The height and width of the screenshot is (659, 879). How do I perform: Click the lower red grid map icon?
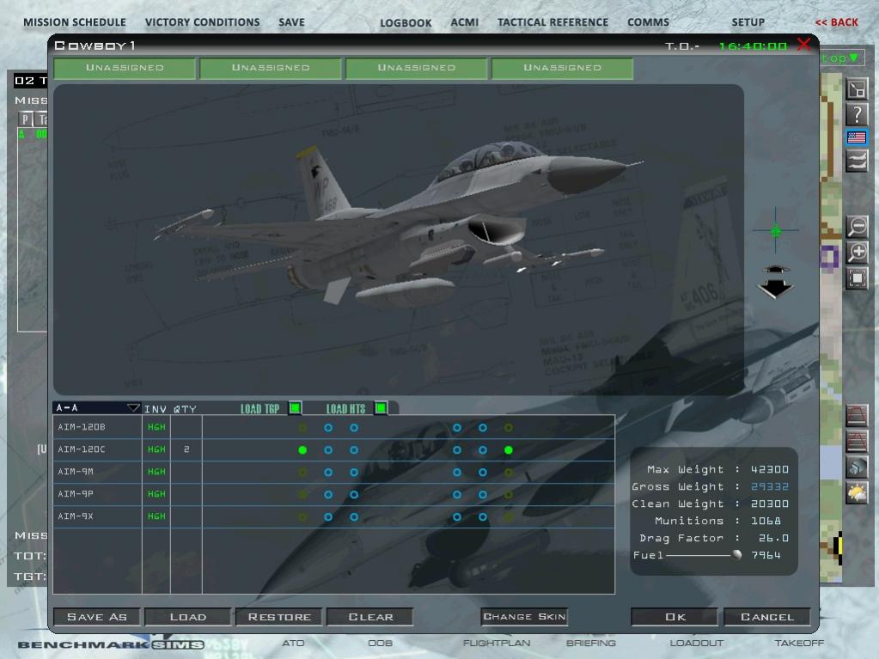pos(857,441)
